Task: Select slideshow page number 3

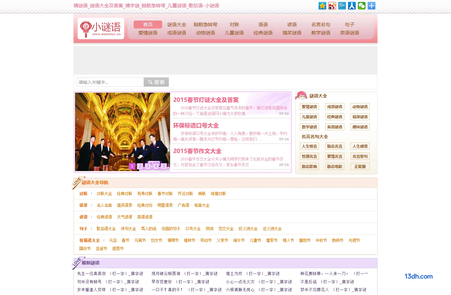Action: point(148,166)
